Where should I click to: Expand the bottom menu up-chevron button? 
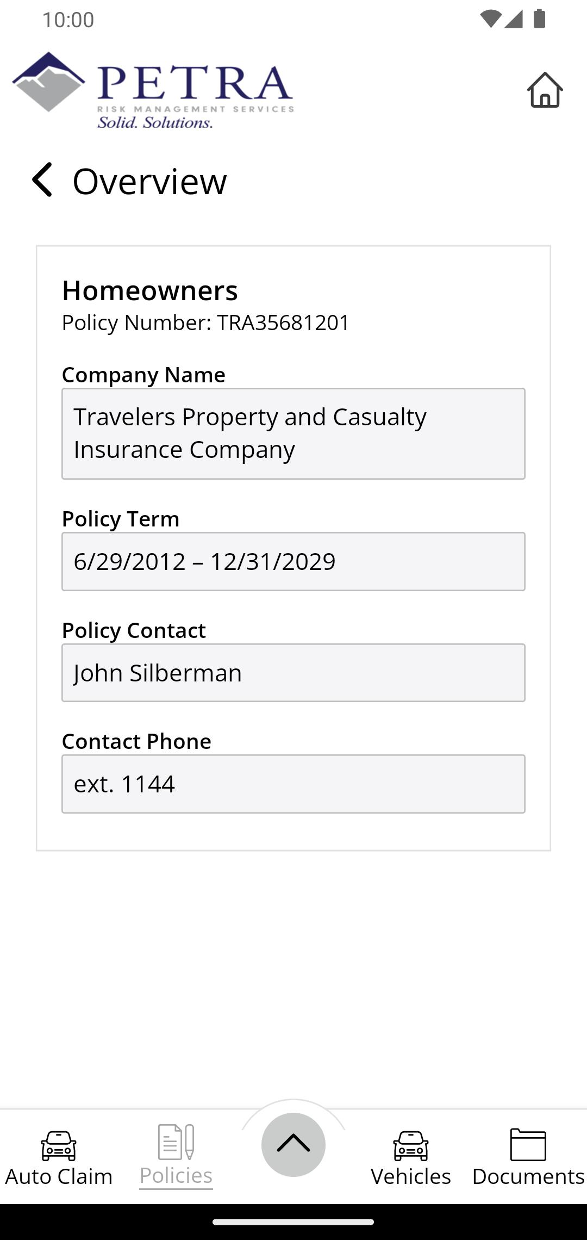[293, 1144]
